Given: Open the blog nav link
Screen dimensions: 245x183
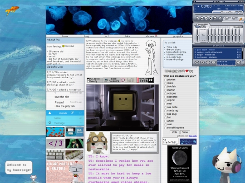Looking at the screenshot, I should pyautogui.click(x=87, y=36).
